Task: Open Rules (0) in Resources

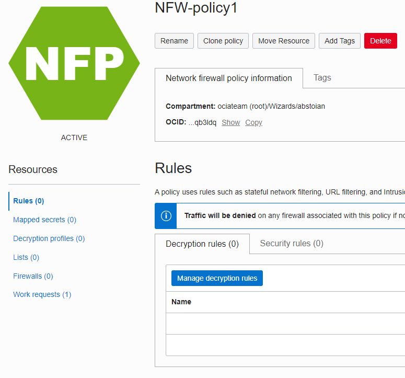Action: pyautogui.click(x=29, y=201)
